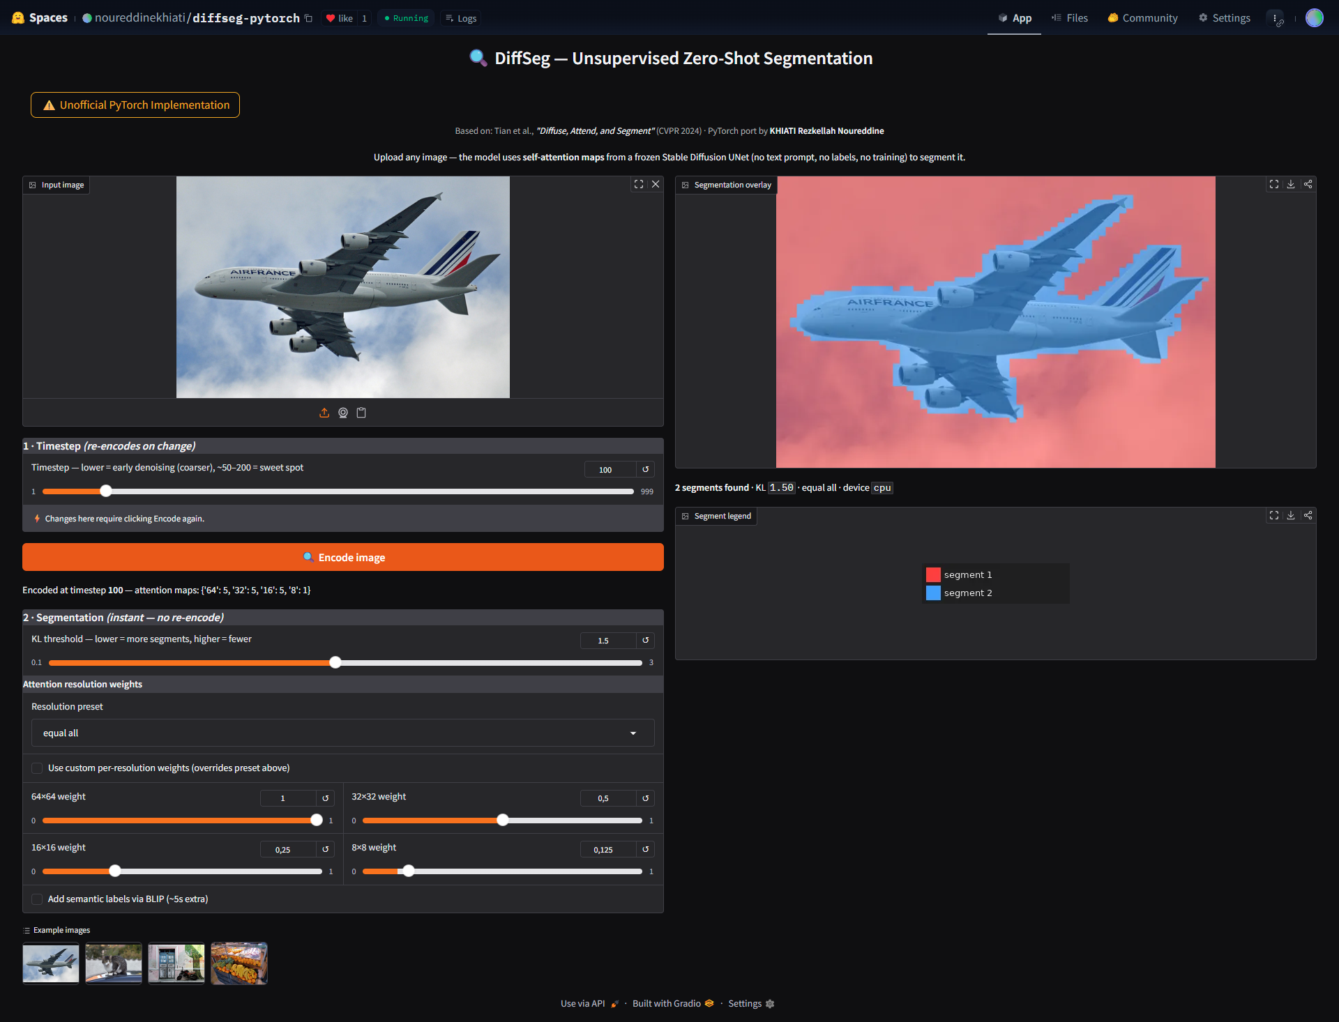Click the upload image icon under input
Screen dimensions: 1339x1022
pyautogui.click(x=324, y=413)
